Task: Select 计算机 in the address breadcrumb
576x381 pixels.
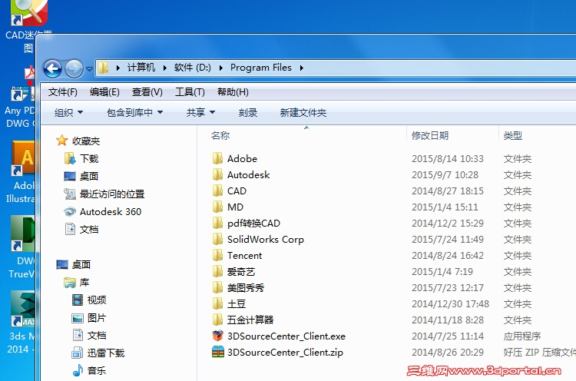Action: [141, 68]
